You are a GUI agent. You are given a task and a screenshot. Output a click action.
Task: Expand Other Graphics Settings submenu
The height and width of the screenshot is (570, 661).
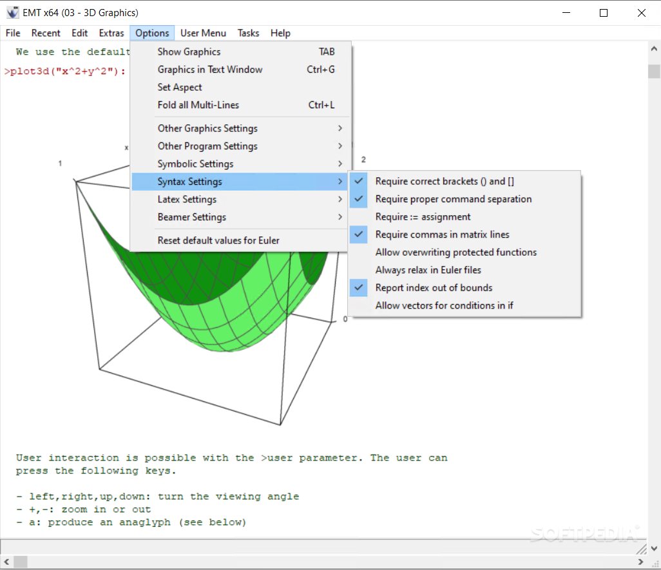click(241, 128)
